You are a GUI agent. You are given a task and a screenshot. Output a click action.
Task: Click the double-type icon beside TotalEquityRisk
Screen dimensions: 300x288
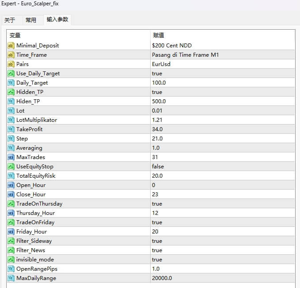tap(11, 176)
